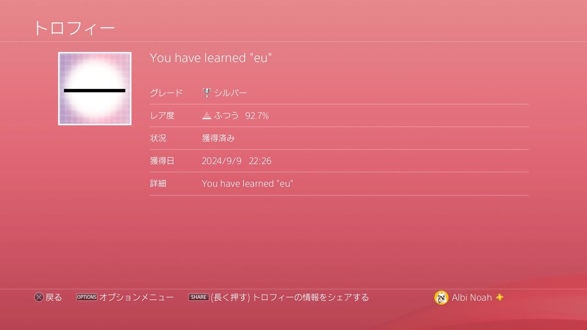Click the PlayStation Plus icon

pos(500,297)
